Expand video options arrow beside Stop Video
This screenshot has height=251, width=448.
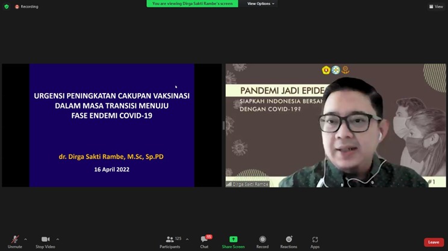tap(58, 239)
